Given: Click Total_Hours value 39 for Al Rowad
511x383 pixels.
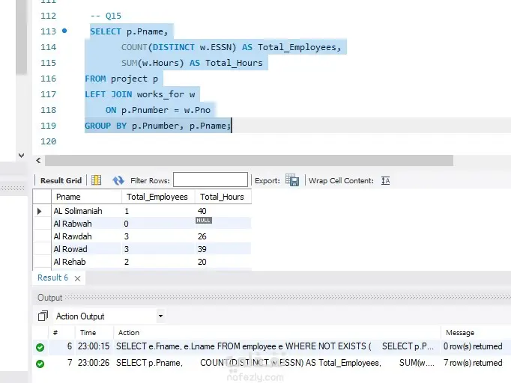Looking at the screenshot, I should point(202,249).
